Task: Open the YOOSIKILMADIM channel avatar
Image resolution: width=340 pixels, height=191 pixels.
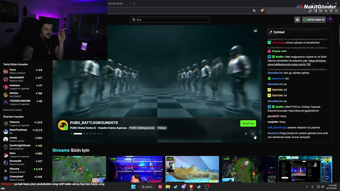Action: pyautogui.click(x=6, y=102)
